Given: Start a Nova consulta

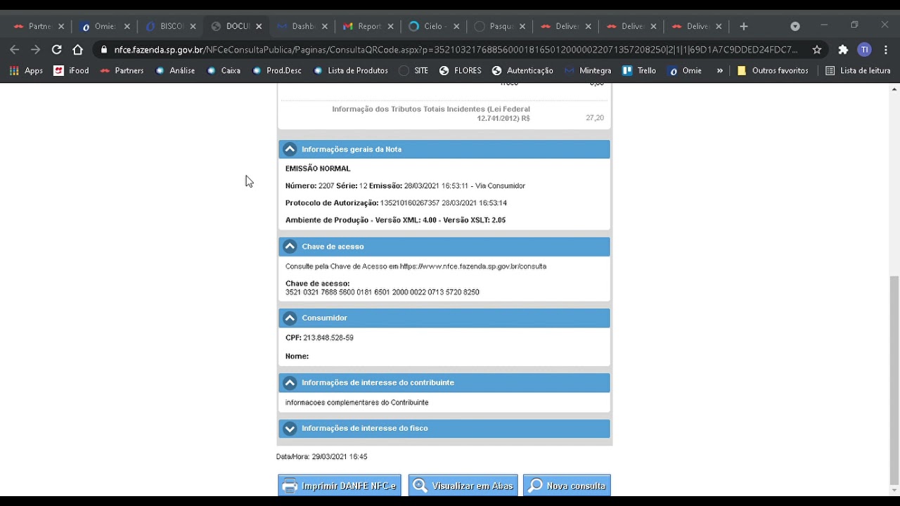Looking at the screenshot, I should pos(567,486).
